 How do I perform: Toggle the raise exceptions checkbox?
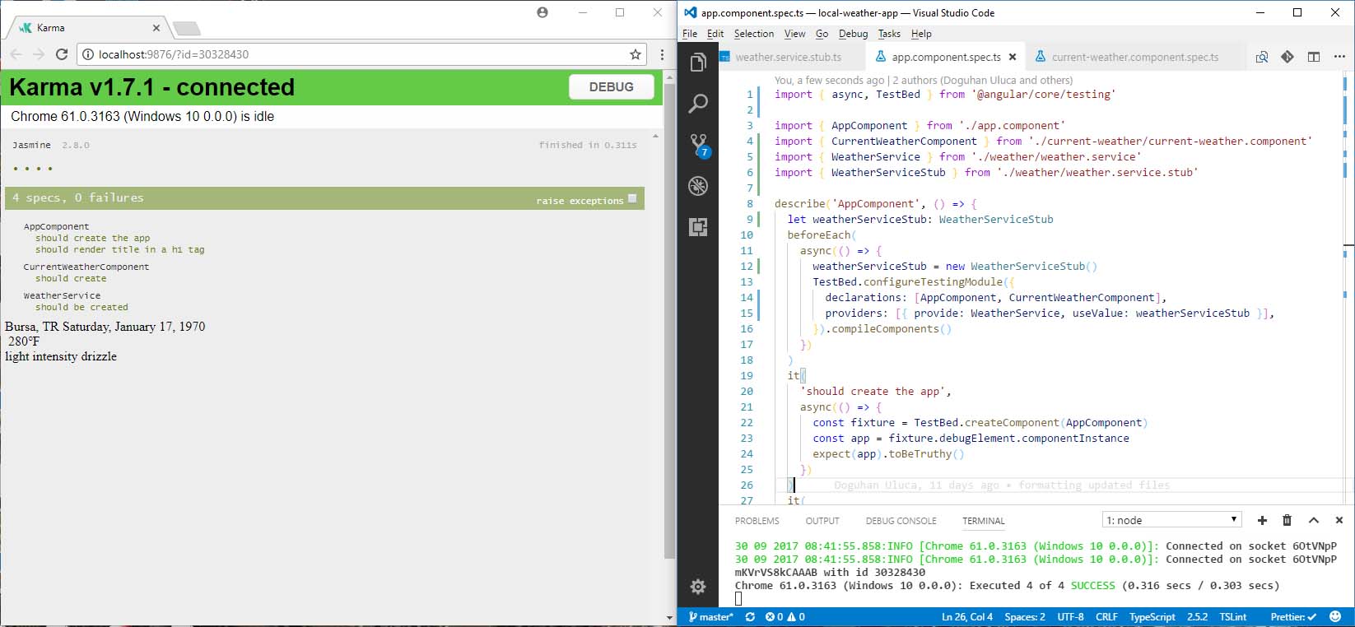pos(632,198)
